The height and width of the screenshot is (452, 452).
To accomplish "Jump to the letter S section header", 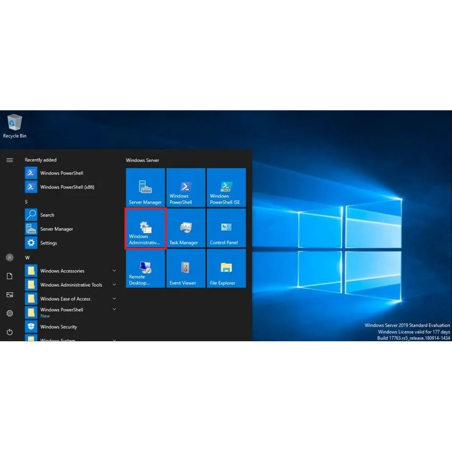I will 26,202.
